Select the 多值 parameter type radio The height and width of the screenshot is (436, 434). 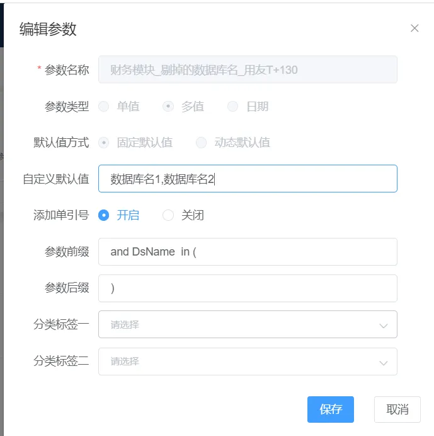click(168, 106)
